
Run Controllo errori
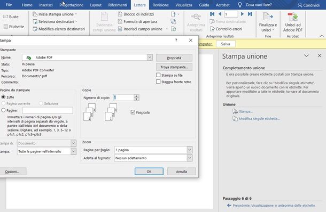point(226,29)
